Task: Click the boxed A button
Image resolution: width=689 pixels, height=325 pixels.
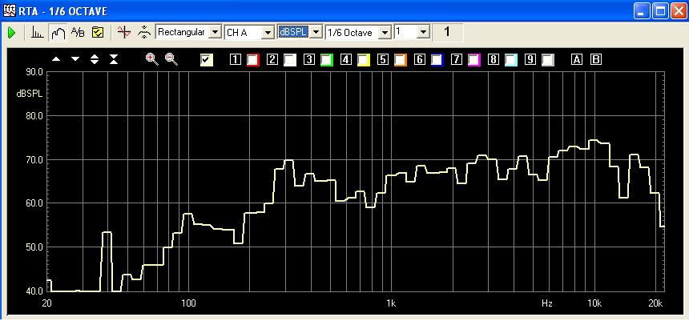Action: pos(577,59)
